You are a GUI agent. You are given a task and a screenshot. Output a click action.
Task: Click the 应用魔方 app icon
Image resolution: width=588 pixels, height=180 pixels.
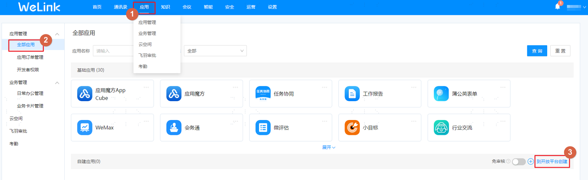pyautogui.click(x=174, y=94)
